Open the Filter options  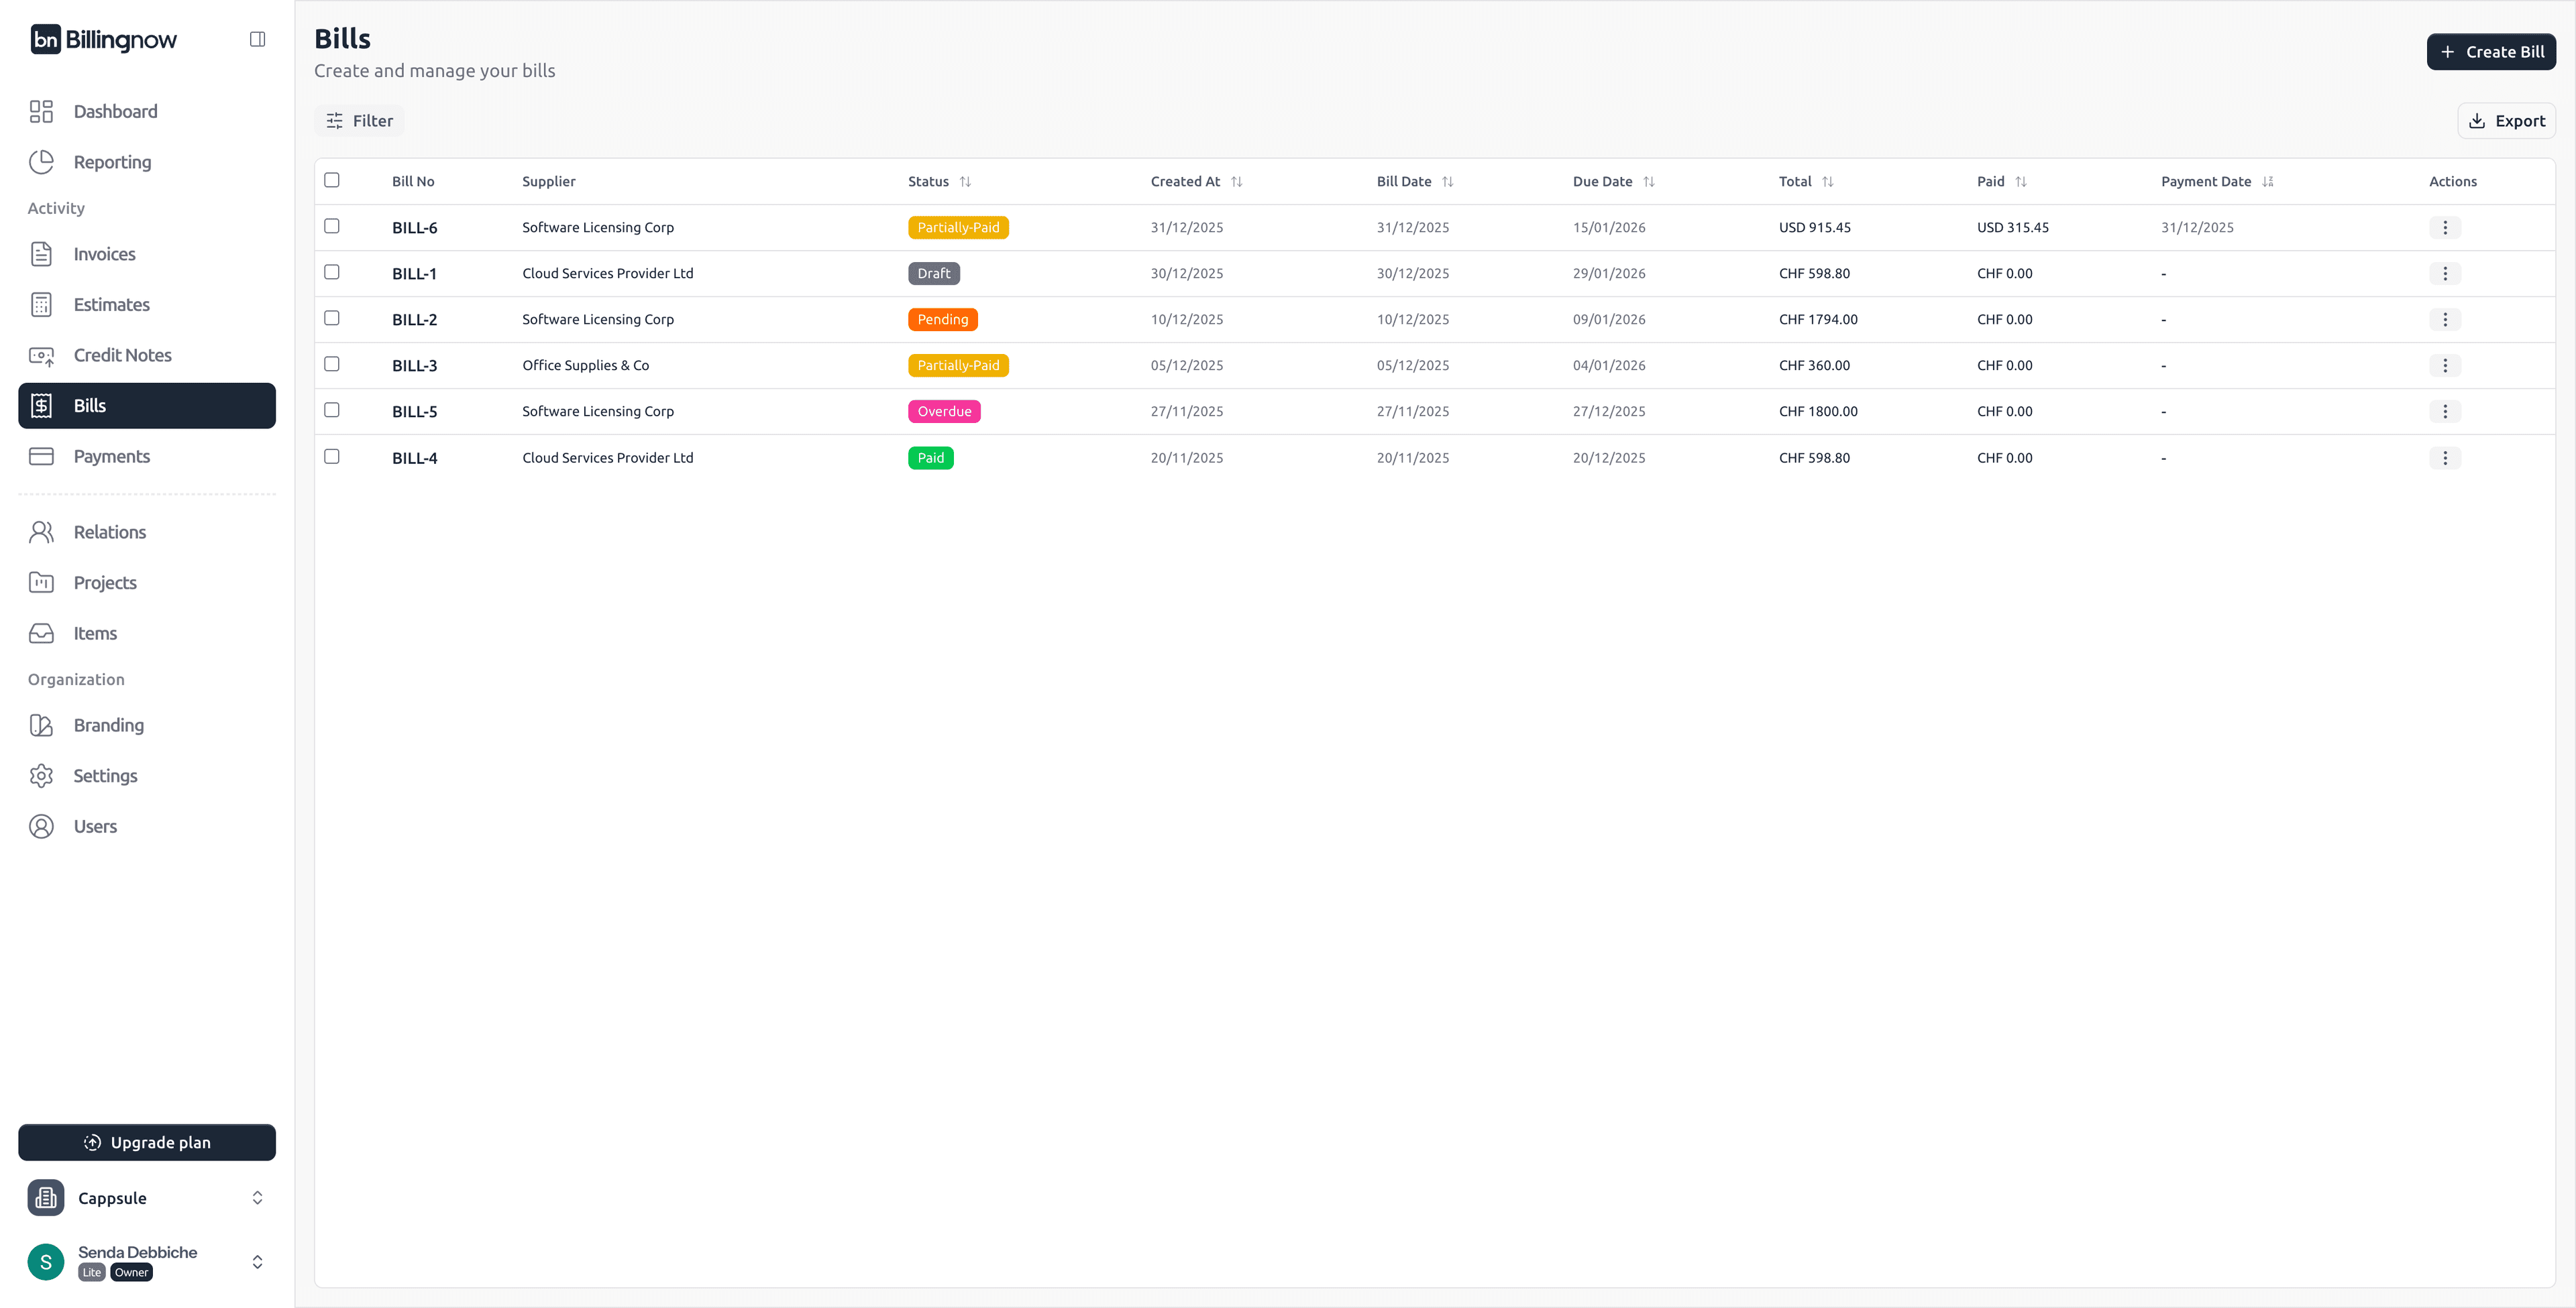click(x=359, y=121)
